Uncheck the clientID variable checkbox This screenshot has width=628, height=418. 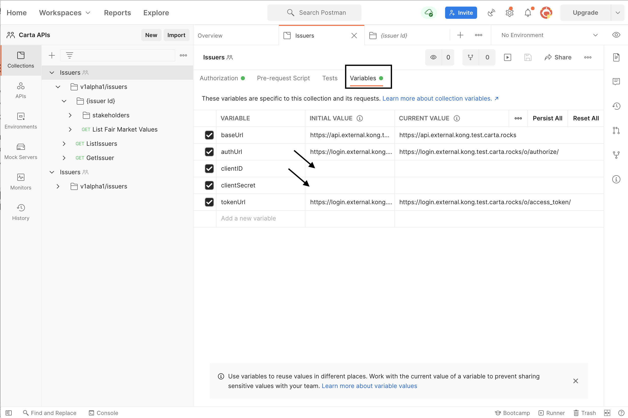[209, 168]
